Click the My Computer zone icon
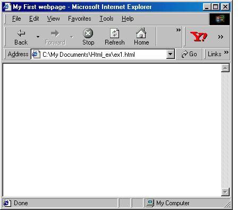Viewport: 245px width, 210px height. [x=150, y=203]
